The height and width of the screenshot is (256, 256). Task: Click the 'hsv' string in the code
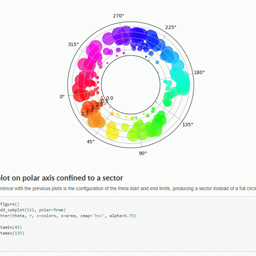[99, 216]
